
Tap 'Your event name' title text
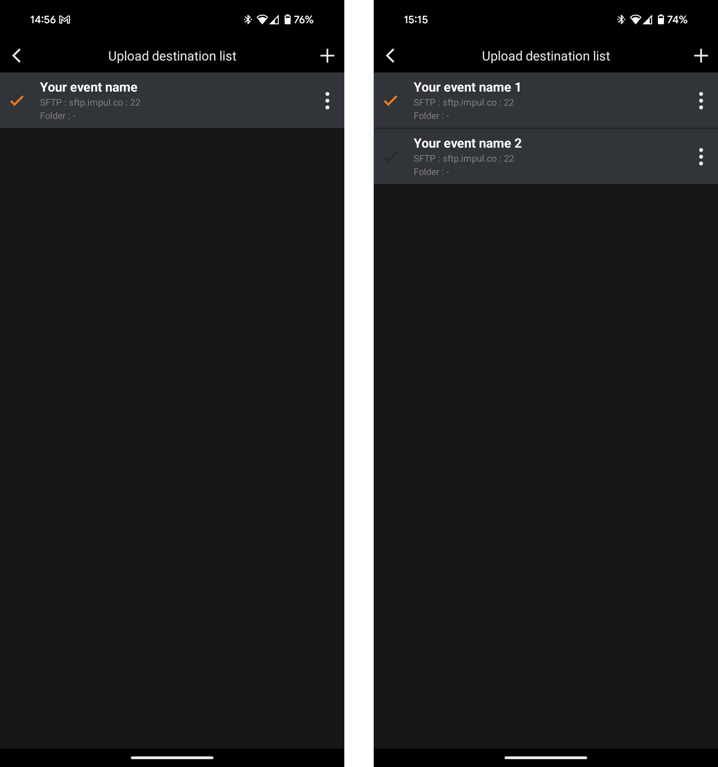point(89,87)
